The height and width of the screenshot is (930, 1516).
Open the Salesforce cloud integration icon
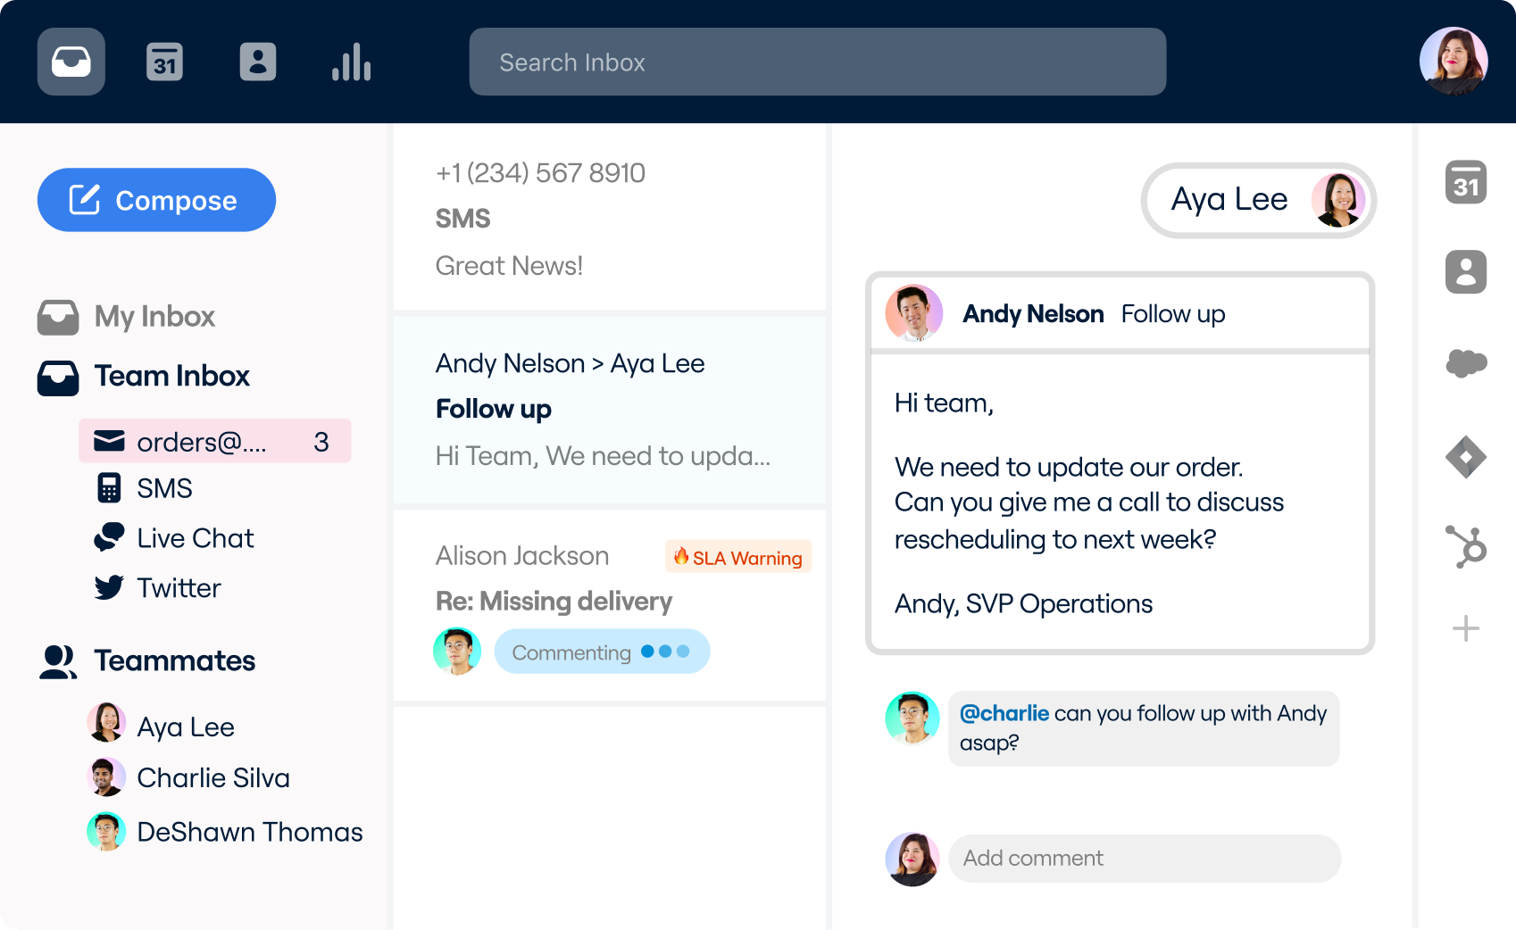coord(1466,363)
